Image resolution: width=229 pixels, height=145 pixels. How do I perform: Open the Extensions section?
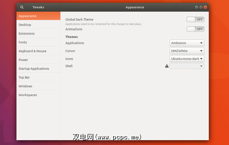(x=38, y=34)
